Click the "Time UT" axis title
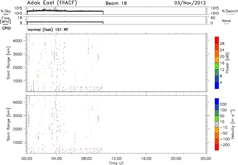Viewport: 238px width, 165px height. (116, 163)
